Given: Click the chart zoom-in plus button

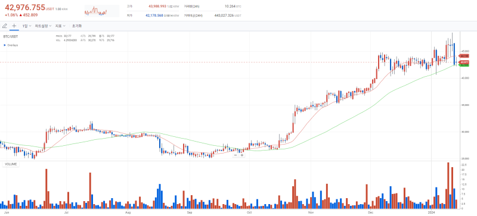Looking at the screenshot, I should coord(242,155).
